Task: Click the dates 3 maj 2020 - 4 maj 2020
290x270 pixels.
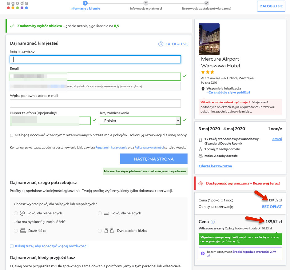Action: click(x=222, y=129)
